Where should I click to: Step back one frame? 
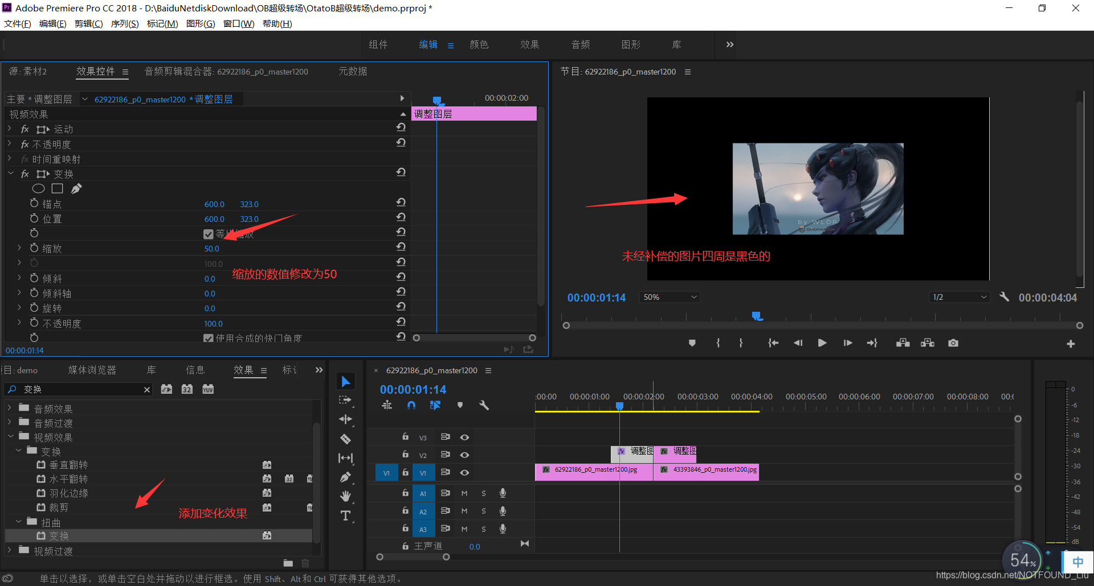[x=798, y=343]
